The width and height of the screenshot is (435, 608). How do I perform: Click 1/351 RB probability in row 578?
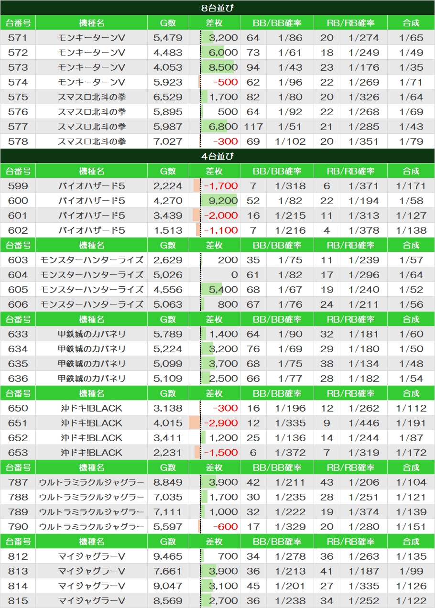click(x=364, y=141)
